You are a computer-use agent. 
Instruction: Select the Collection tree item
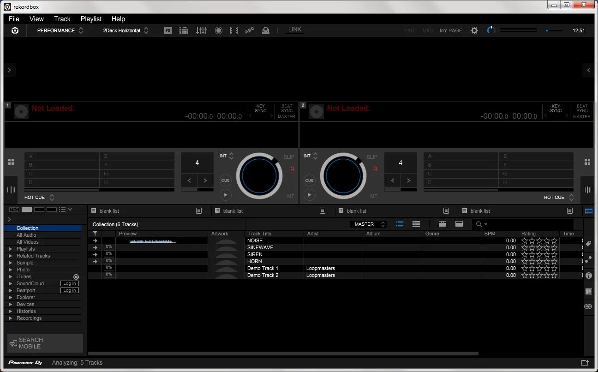(x=42, y=228)
